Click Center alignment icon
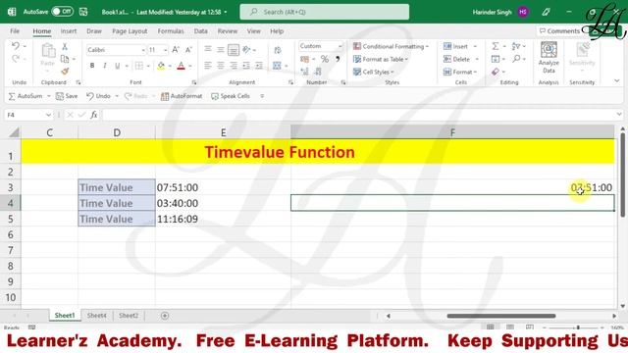 pos(220,66)
